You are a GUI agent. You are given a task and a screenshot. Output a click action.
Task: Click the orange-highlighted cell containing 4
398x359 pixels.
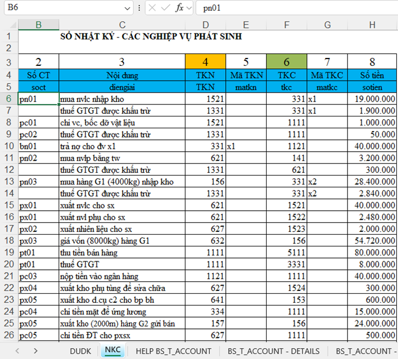pyautogui.click(x=205, y=62)
